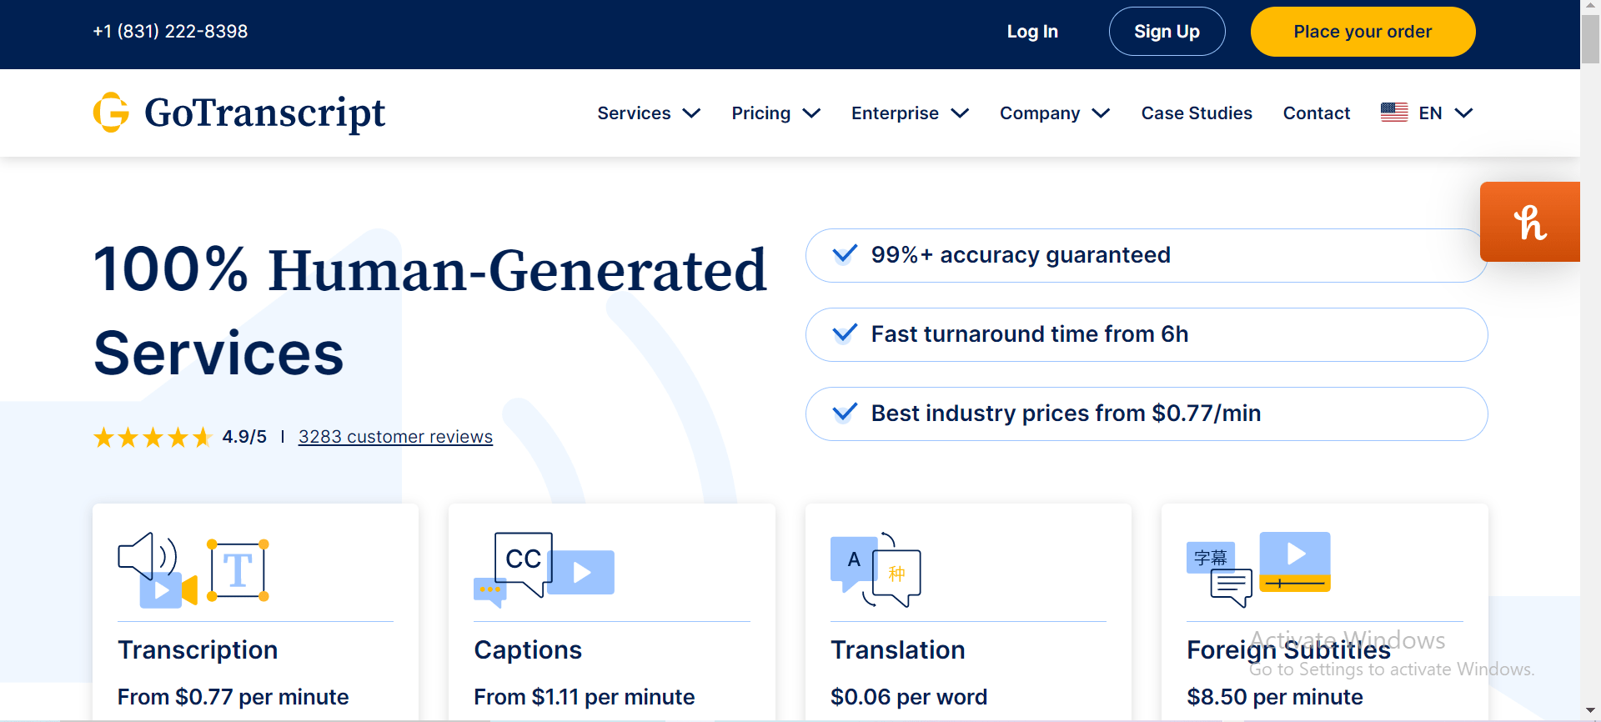The width and height of the screenshot is (1601, 722).
Task: Click phone number +1 (831) 222-8398
Action: [170, 32]
